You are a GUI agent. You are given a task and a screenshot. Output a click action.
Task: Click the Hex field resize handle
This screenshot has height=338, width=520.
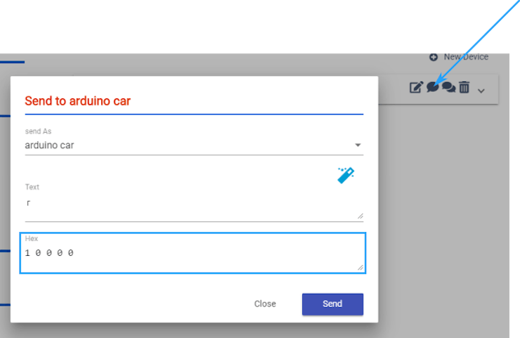coord(360,267)
